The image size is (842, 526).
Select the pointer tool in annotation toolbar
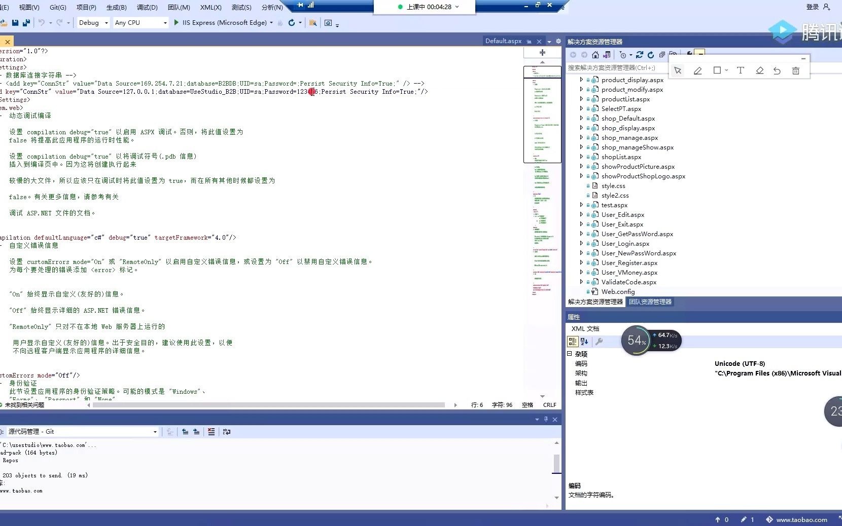coord(678,71)
